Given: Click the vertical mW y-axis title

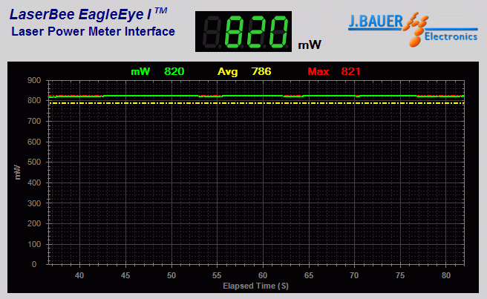Looking at the screenshot, I should (x=17, y=172).
